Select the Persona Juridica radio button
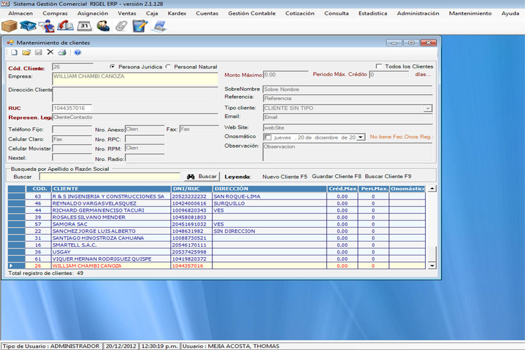Viewport: 525px width, 350px height. (x=113, y=66)
